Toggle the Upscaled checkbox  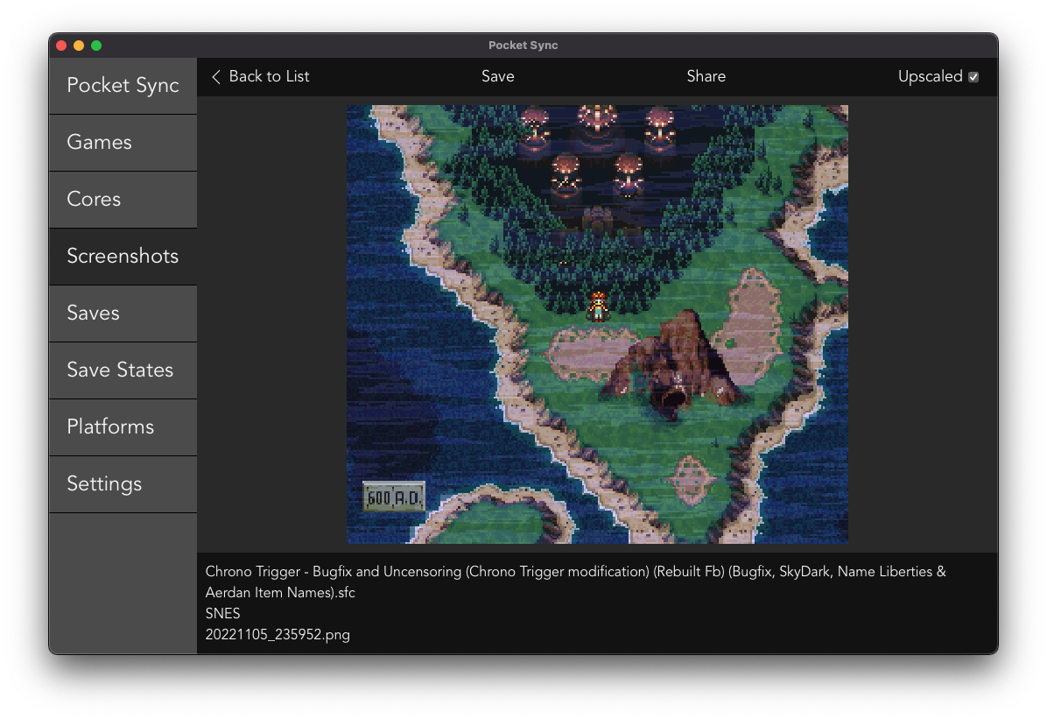click(x=973, y=77)
